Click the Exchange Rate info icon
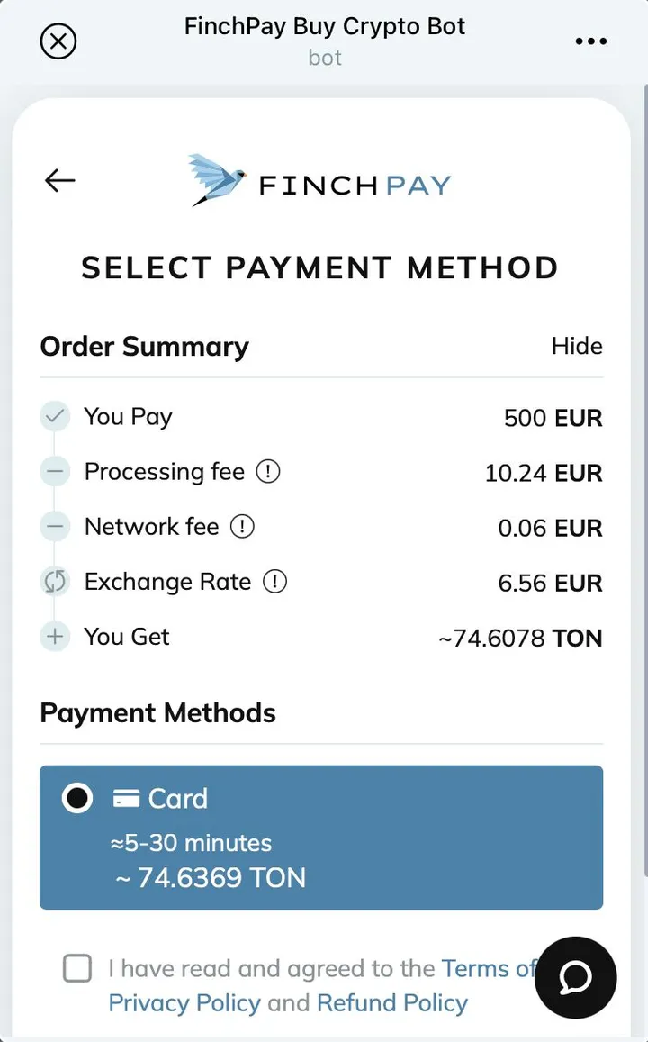This screenshot has height=1042, width=648. tap(277, 581)
